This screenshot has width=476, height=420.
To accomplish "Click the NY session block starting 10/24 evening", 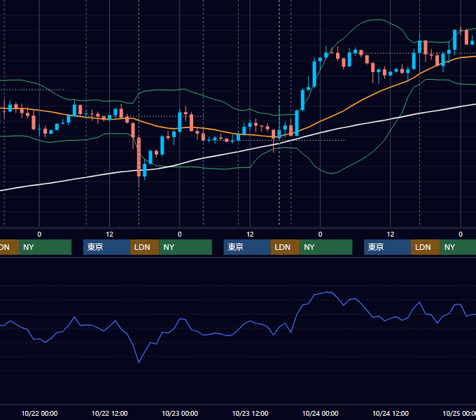I will tap(458, 247).
